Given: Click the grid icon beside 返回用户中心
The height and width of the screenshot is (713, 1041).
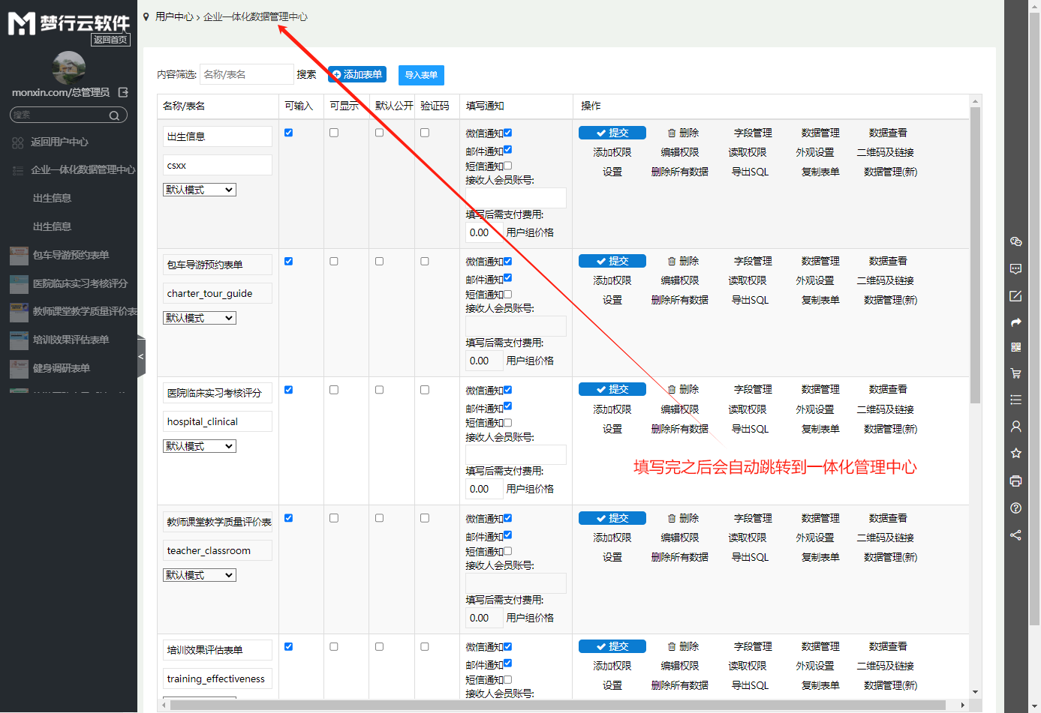Looking at the screenshot, I should [x=18, y=142].
